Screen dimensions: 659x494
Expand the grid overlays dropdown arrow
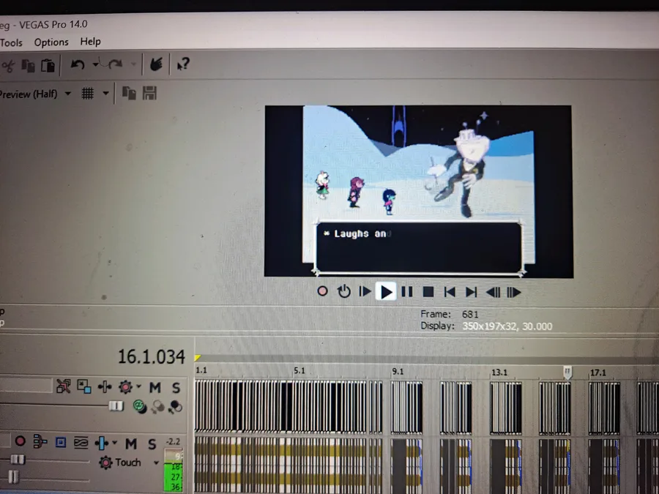[106, 93]
